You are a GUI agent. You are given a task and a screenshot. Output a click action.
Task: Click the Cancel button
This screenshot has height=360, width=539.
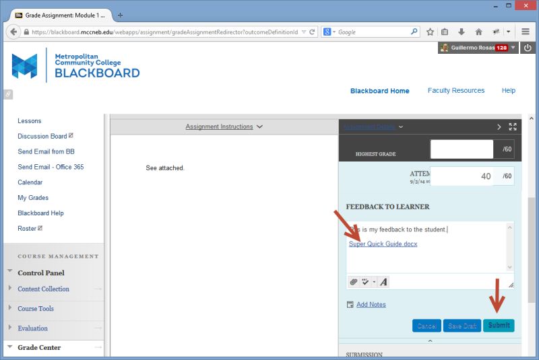tap(426, 326)
